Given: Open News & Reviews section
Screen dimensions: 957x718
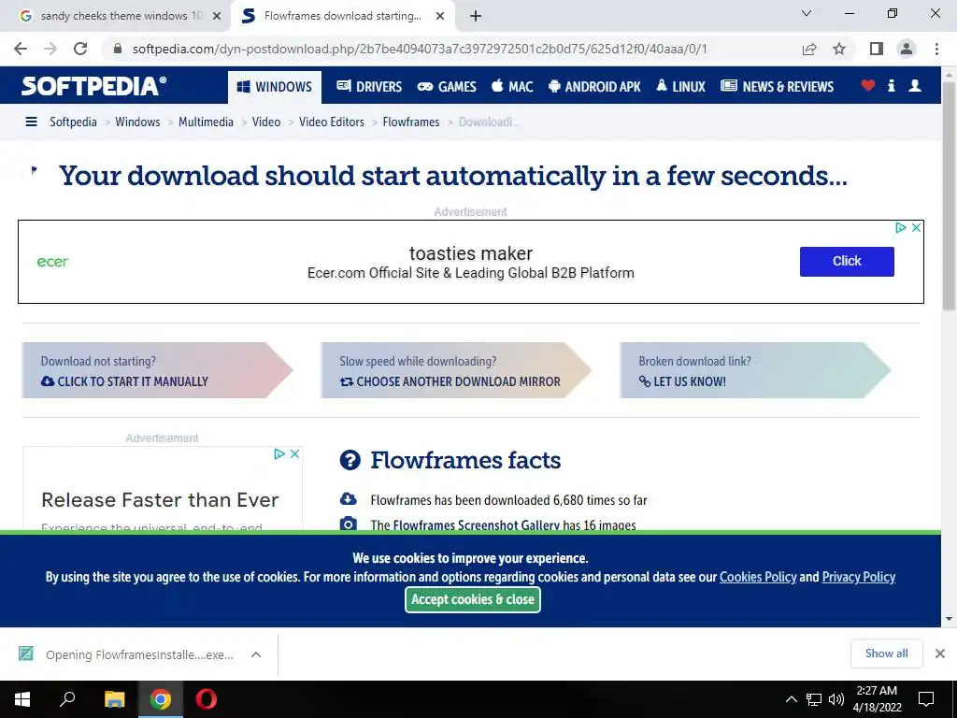Looking at the screenshot, I should pos(777,87).
